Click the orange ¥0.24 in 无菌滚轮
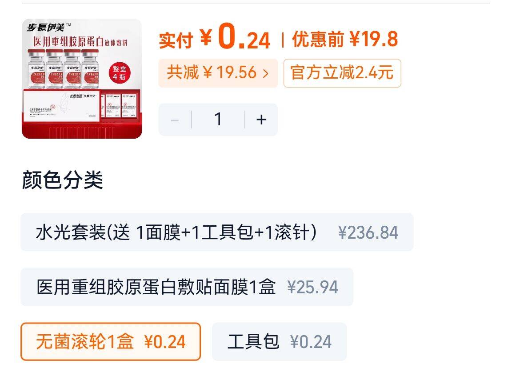The width and height of the screenshot is (512, 368). [164, 342]
